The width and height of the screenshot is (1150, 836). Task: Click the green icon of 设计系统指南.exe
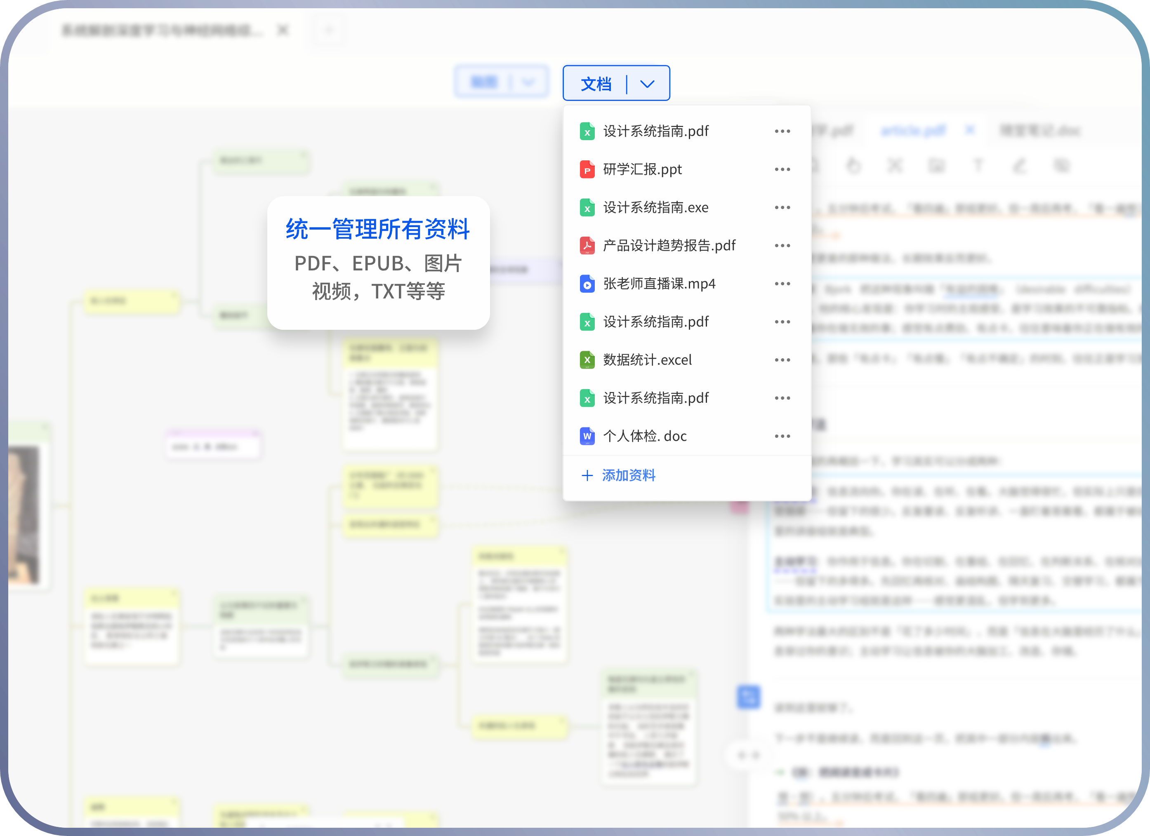(587, 207)
